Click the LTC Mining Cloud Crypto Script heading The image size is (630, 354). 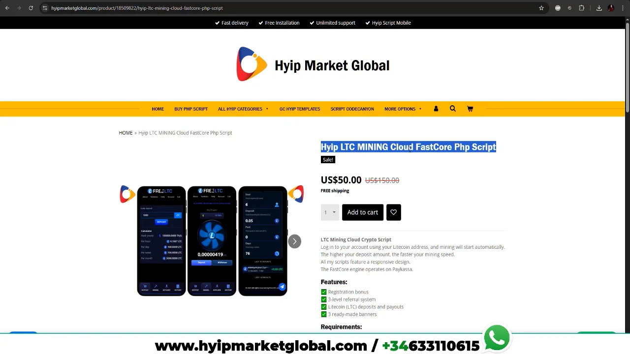click(356, 239)
